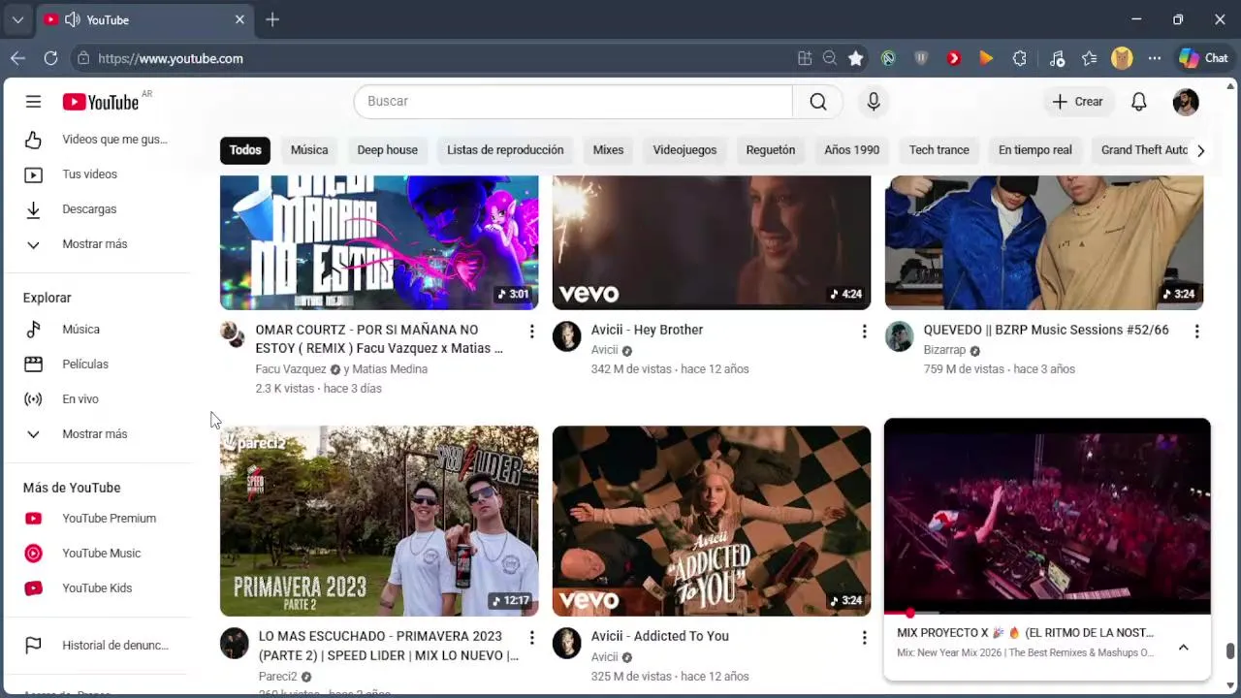This screenshot has width=1241, height=698.
Task: Go back with browser back arrow
Action: tap(17, 58)
